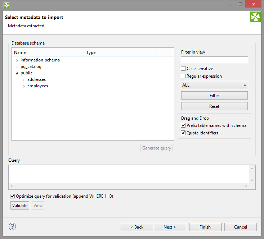Open the ALL filter type dropdown
Screen dimensions: 264x239
[214, 85]
